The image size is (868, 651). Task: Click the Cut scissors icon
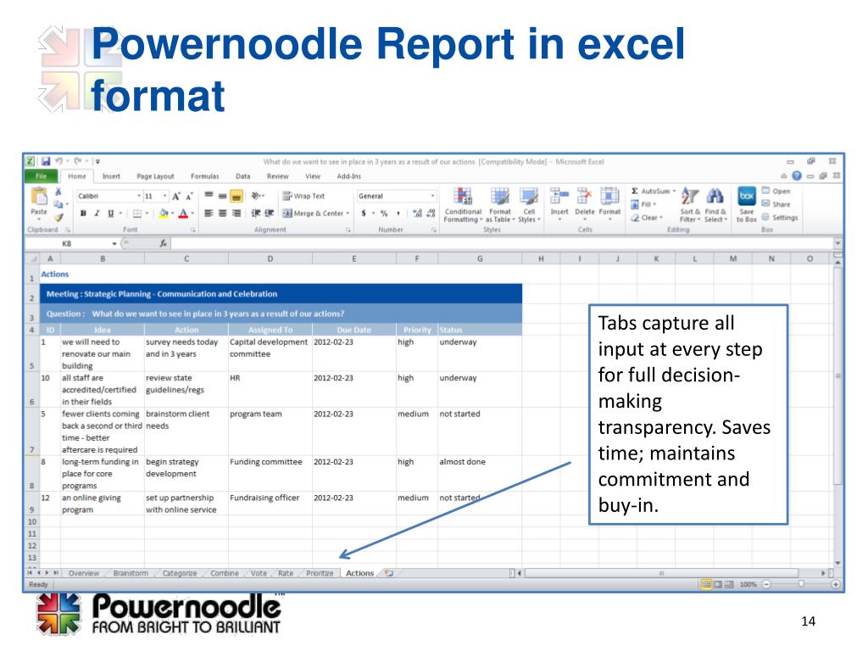tap(58, 192)
